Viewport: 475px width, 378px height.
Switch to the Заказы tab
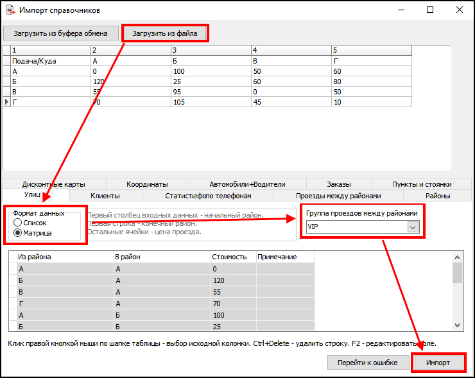point(338,184)
